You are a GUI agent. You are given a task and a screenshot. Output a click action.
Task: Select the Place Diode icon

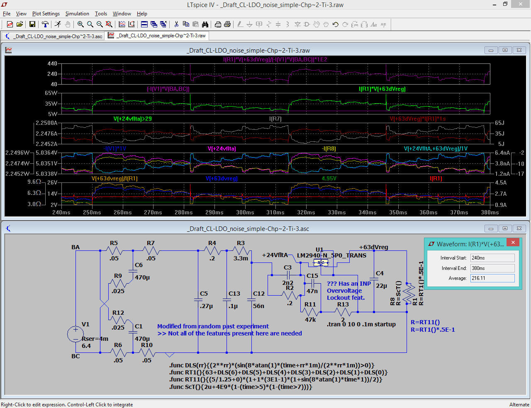(297, 24)
